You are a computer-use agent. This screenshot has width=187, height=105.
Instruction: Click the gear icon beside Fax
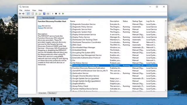click(71, 60)
